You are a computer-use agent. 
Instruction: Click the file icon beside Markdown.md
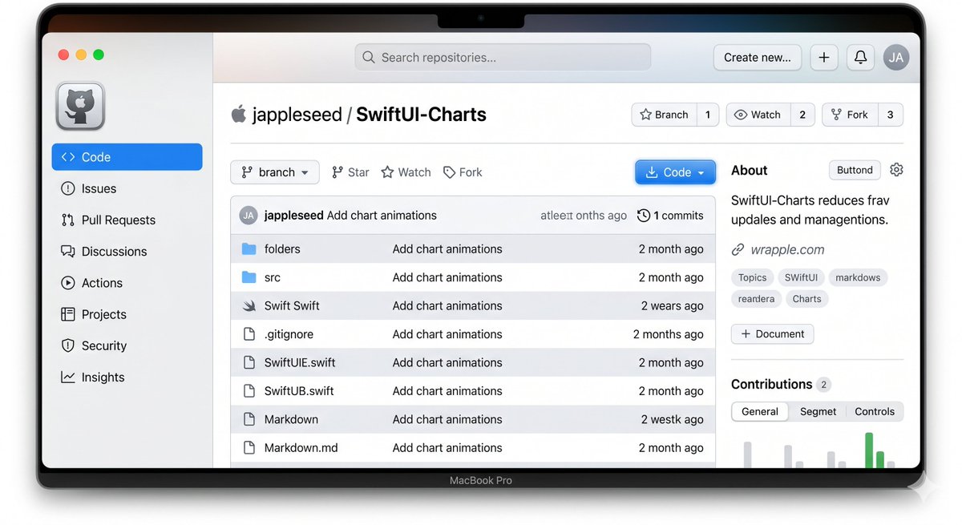click(x=249, y=448)
